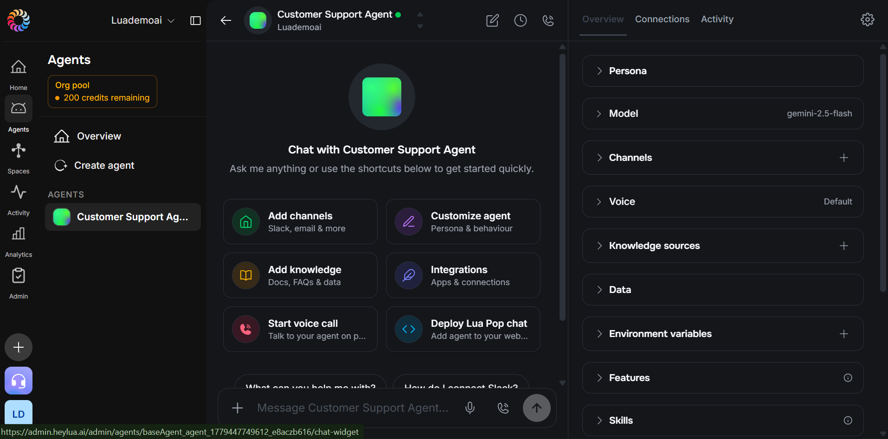
Task: Send message with up arrow button
Action: (x=537, y=408)
